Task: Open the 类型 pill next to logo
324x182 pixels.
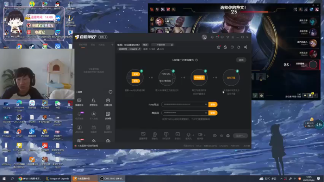Action: (x=103, y=37)
